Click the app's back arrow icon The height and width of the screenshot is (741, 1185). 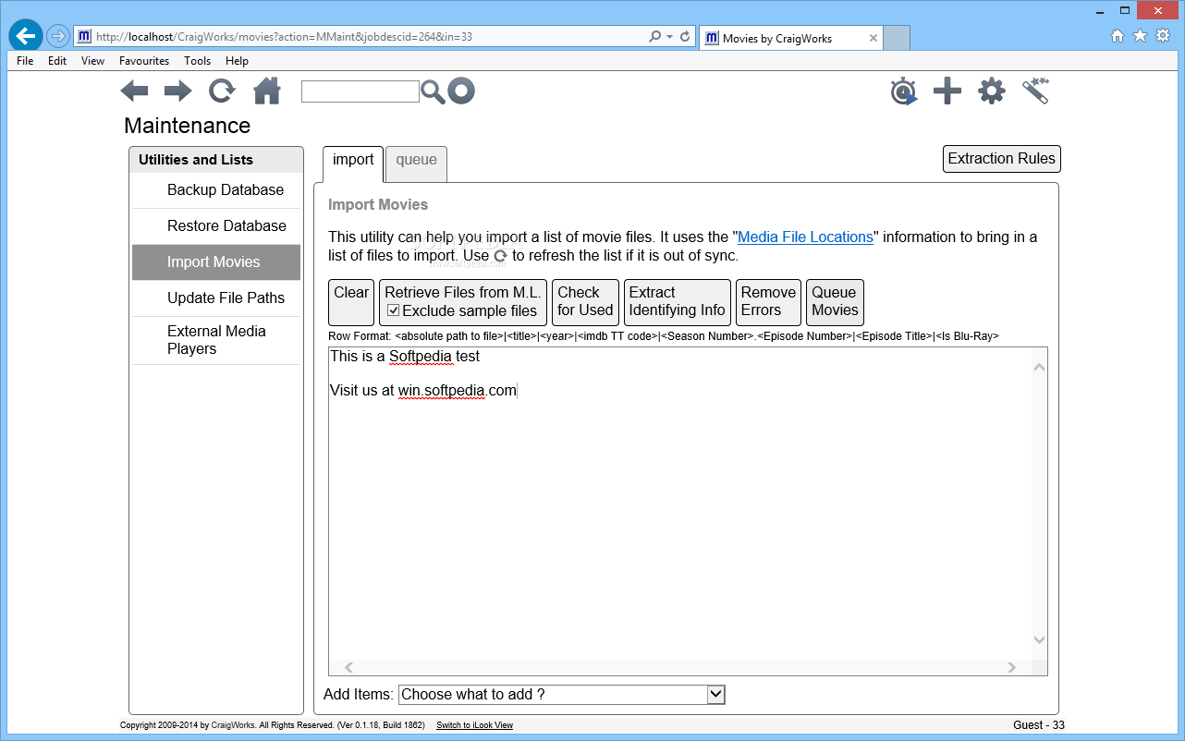pyautogui.click(x=134, y=91)
